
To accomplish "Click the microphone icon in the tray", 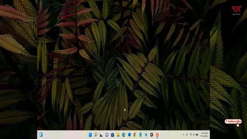I will [187, 135].
